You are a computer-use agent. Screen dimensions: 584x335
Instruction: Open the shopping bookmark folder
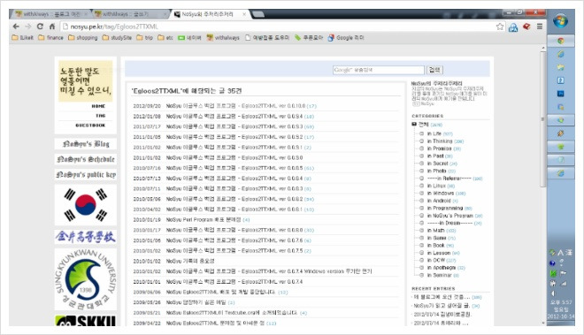(x=82, y=38)
